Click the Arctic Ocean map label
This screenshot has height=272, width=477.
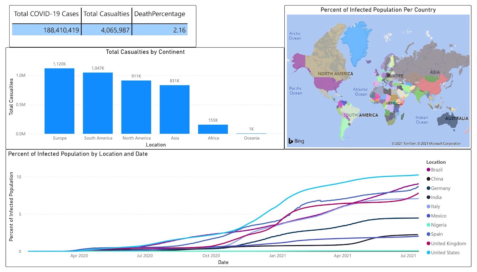[x=295, y=36]
